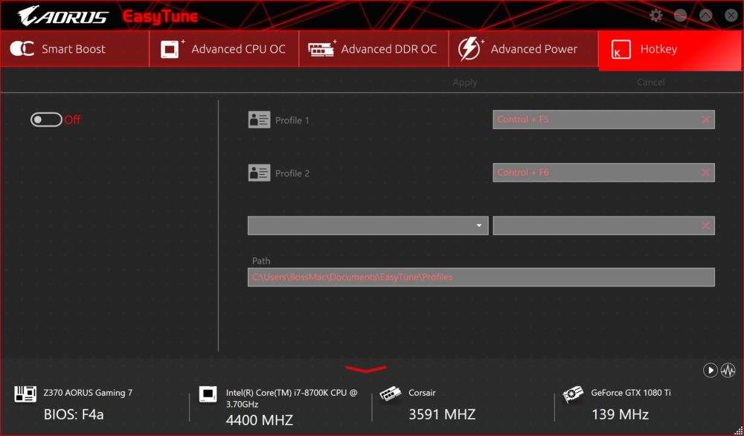Viewport: 744px width, 436px height.
Task: Open the empty profile dropdown
Action: click(368, 225)
